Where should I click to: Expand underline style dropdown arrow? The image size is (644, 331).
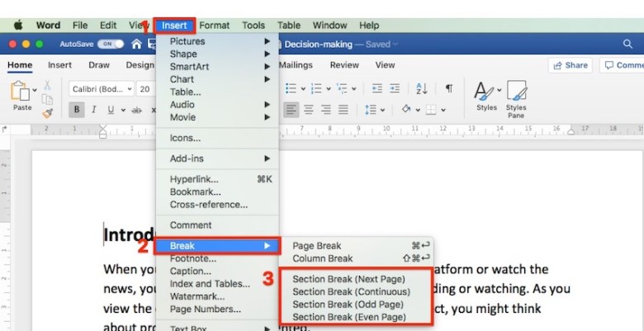pyautogui.click(x=123, y=111)
